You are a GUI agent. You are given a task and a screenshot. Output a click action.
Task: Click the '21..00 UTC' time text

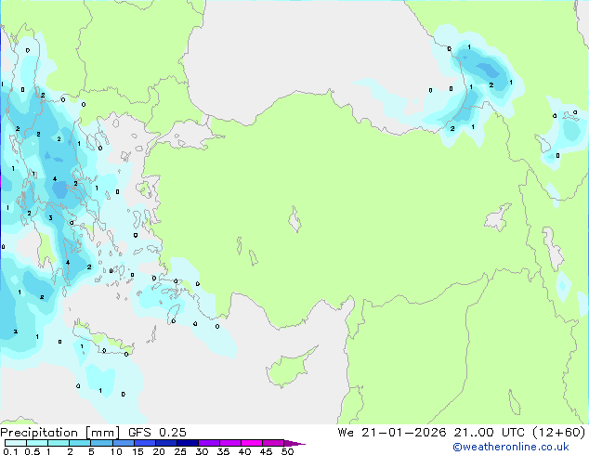[x=489, y=433]
